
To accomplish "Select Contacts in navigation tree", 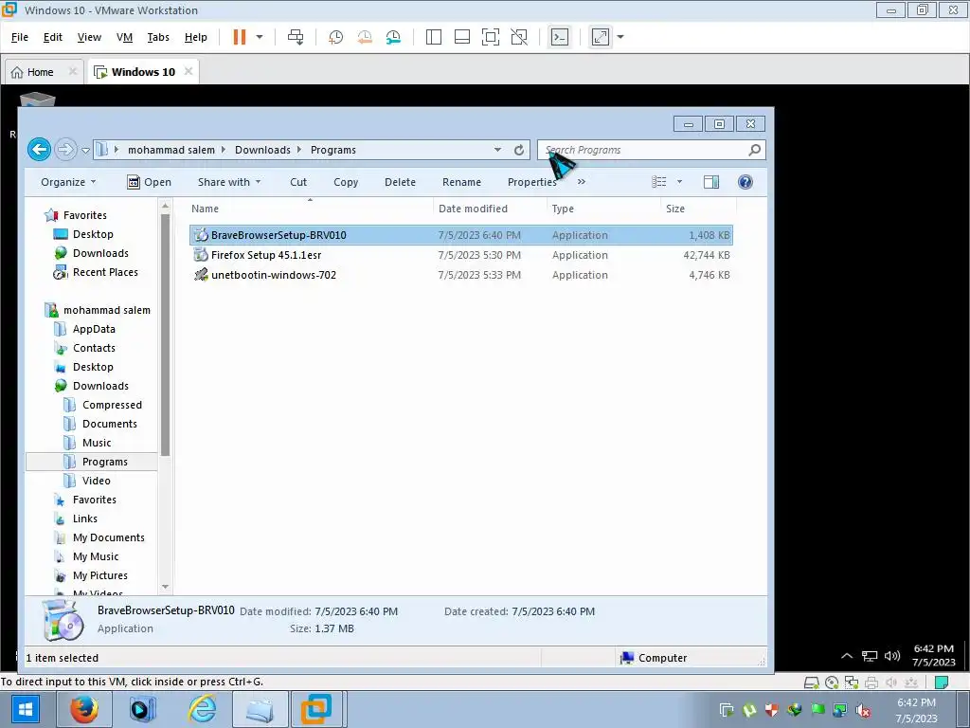I will coord(94,348).
